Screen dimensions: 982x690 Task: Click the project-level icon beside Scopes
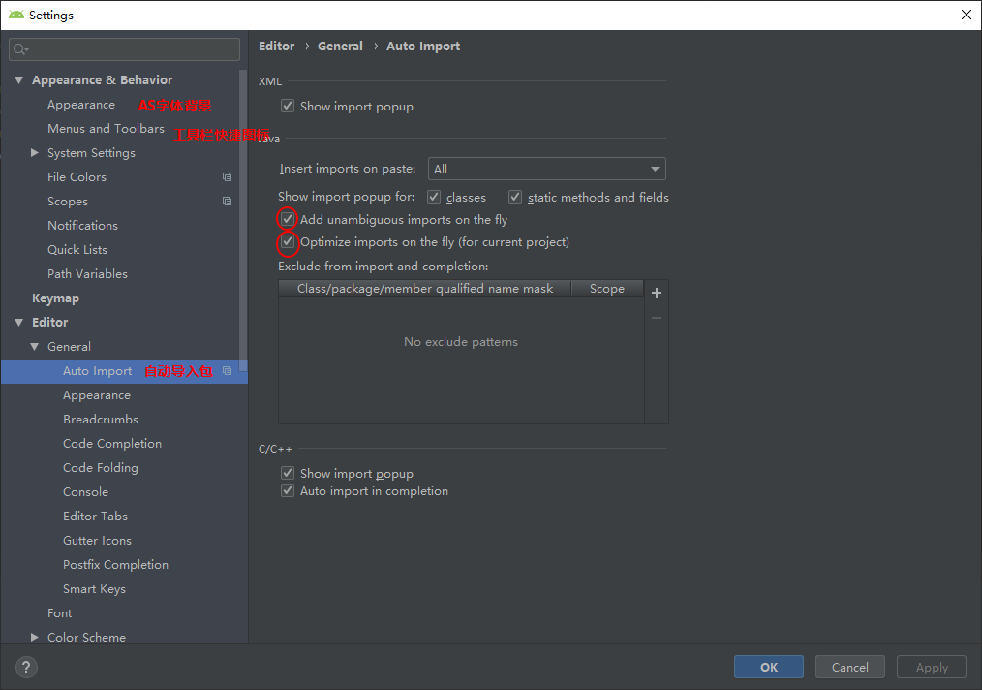click(227, 202)
